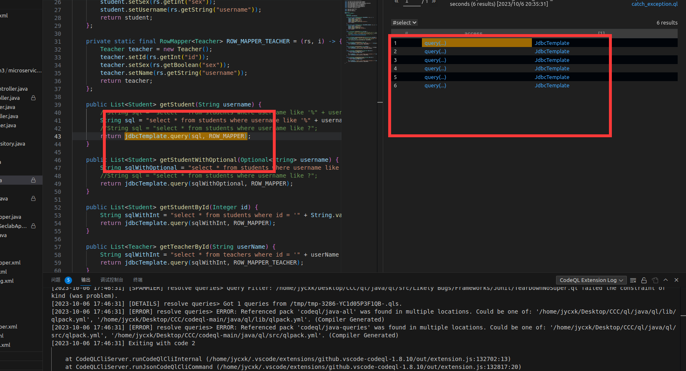Screen dimensions: 686x371
Task: Go to the previous results page arrow
Action: pyautogui.click(x=397, y=2)
